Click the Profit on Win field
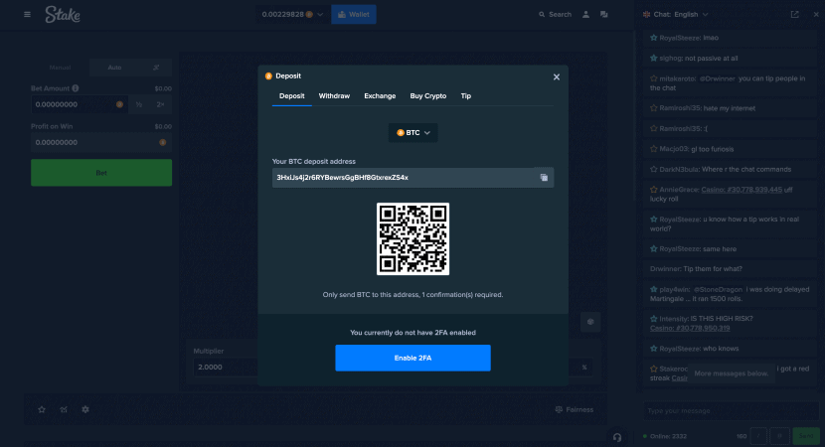The height and width of the screenshot is (447, 825). 101,142
